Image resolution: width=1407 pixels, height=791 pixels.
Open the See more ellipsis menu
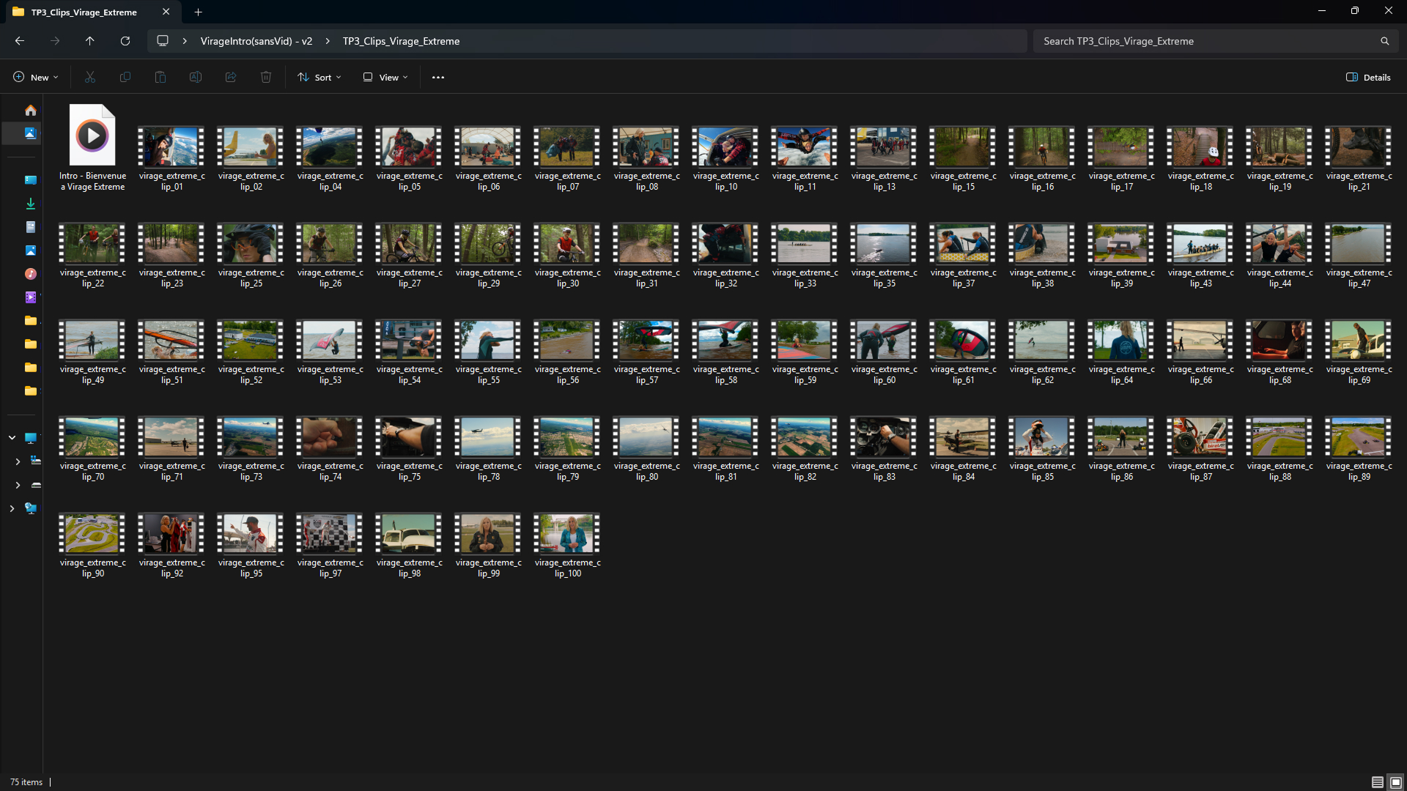point(438,77)
